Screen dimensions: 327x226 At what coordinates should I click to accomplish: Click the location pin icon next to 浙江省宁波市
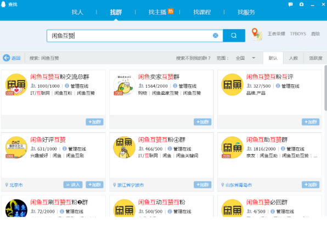point(115,185)
